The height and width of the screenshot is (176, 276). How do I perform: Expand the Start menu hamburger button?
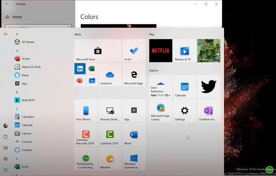click(6, 34)
